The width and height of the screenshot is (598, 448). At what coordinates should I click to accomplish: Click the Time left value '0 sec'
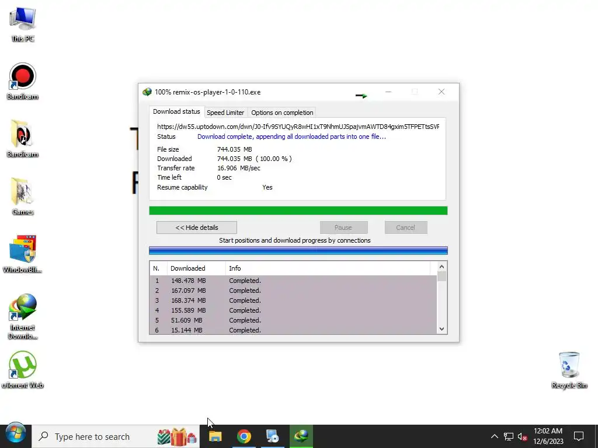[x=224, y=177]
